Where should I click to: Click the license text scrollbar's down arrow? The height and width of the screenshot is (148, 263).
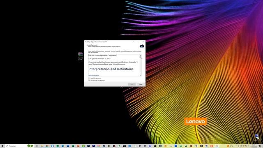tap(141, 75)
